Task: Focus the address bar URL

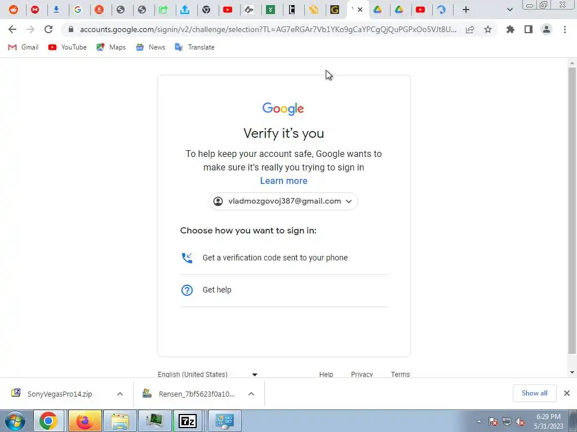Action: tap(268, 29)
